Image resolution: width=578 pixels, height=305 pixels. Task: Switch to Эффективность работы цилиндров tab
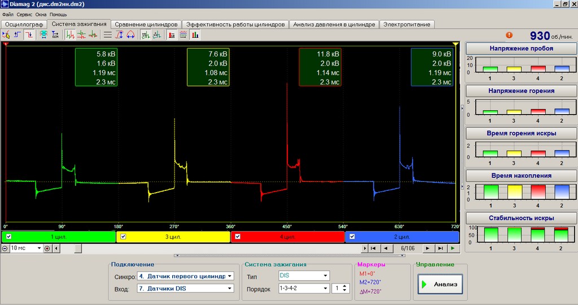235,24
